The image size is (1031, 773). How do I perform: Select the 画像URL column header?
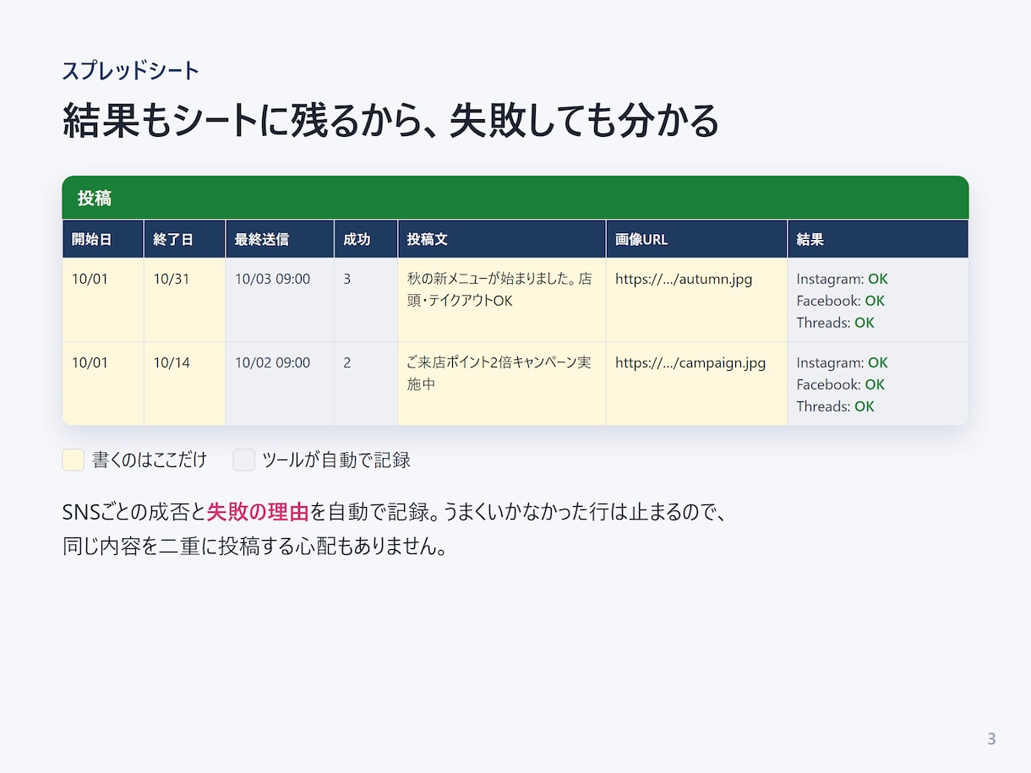[x=696, y=239]
